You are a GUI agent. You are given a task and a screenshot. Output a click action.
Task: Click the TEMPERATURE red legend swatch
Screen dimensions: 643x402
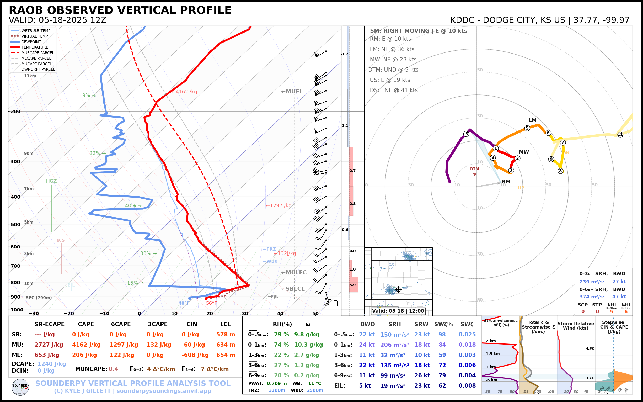point(15,47)
